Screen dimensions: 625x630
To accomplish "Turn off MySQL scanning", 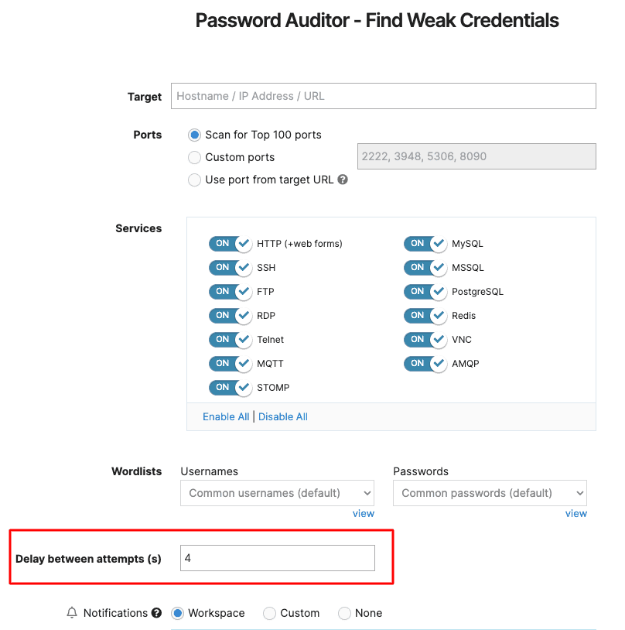I will click(x=425, y=243).
